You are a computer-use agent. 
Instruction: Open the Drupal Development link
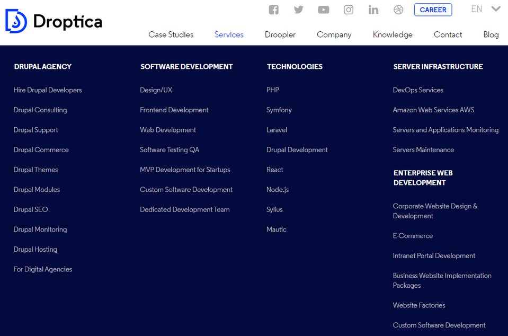pyautogui.click(x=297, y=149)
